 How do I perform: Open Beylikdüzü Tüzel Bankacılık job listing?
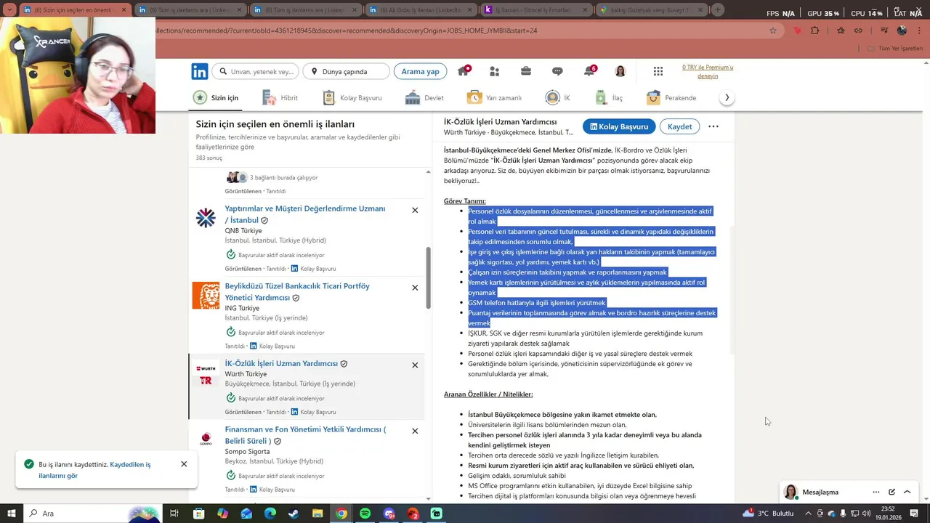[x=297, y=292]
